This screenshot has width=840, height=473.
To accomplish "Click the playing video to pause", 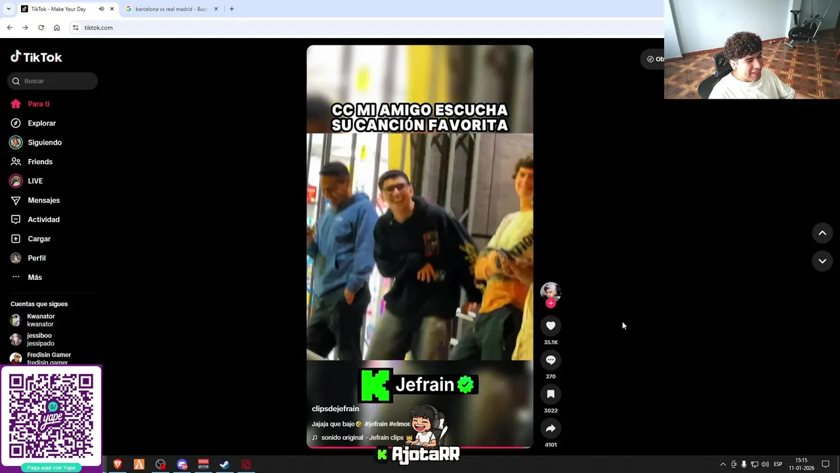I will tap(419, 246).
